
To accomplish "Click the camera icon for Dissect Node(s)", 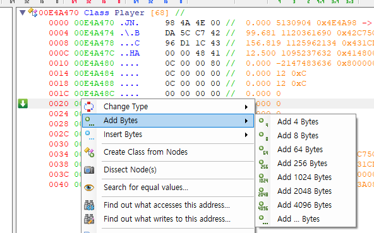I will click(89, 170).
